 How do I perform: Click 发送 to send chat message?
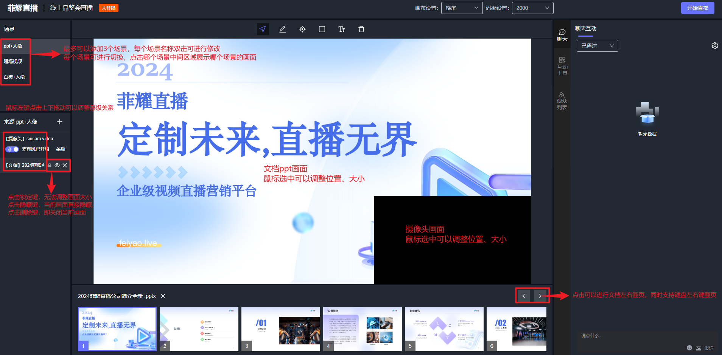pos(709,348)
